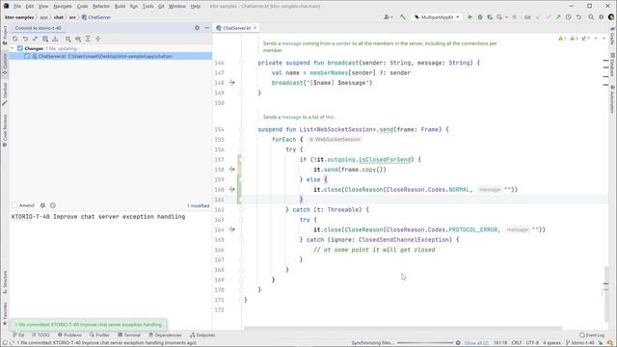Collapse the Changes tree node
Image resolution: width=617 pixels, height=347 pixels.
pos(13,48)
